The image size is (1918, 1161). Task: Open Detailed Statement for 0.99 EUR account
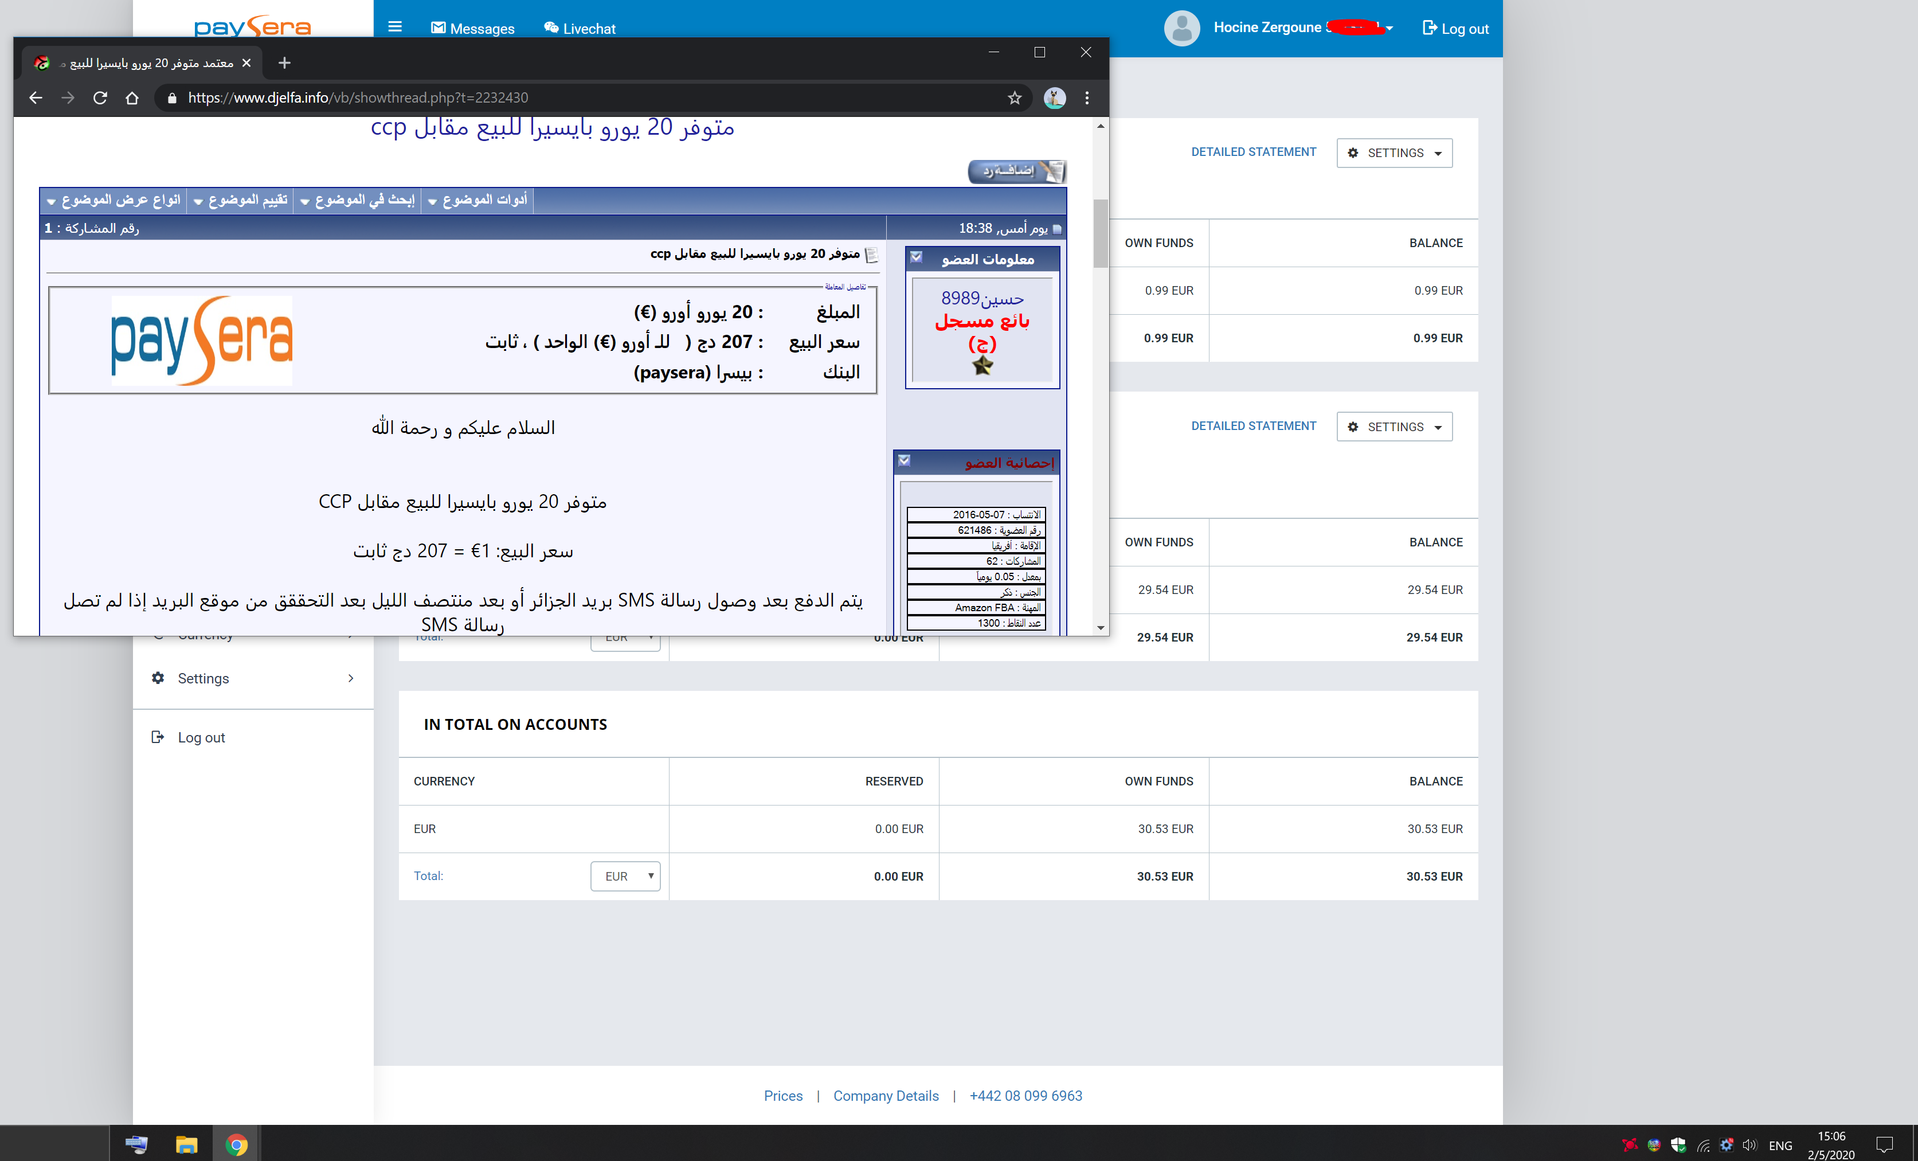pos(1253,152)
